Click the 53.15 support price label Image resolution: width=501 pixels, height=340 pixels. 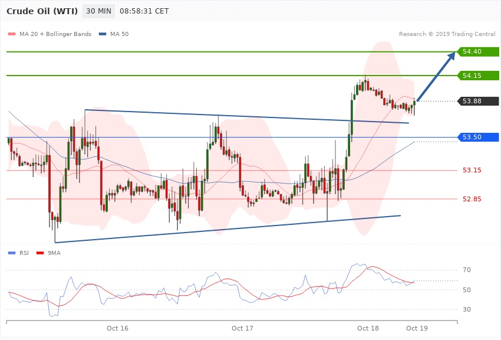click(472, 171)
